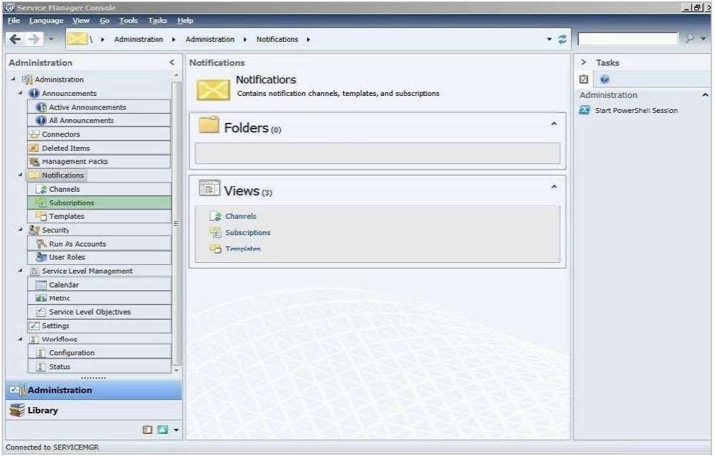715x456 pixels.
Task: Click the envelope icon in address bar
Action: (77, 39)
